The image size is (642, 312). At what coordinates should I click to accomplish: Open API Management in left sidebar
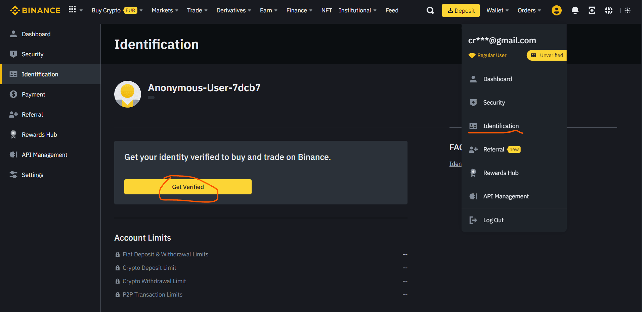[50, 154]
